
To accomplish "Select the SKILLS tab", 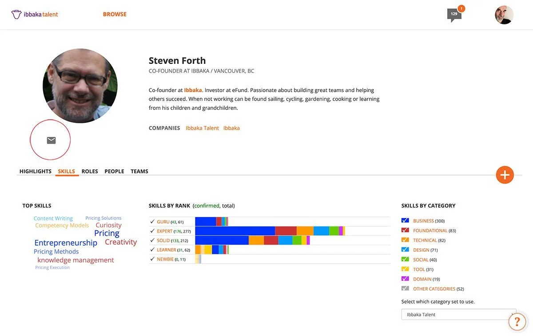I will [x=67, y=171].
